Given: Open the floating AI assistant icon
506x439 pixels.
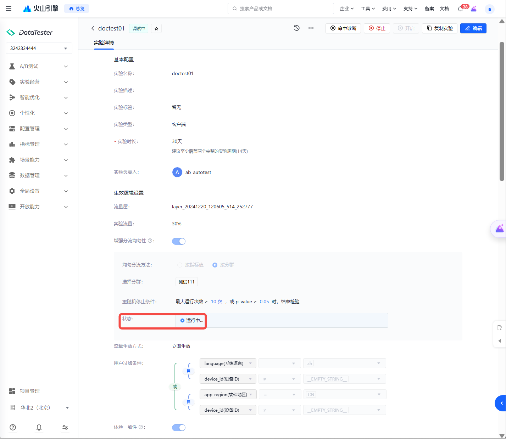Looking at the screenshot, I should pos(499,229).
